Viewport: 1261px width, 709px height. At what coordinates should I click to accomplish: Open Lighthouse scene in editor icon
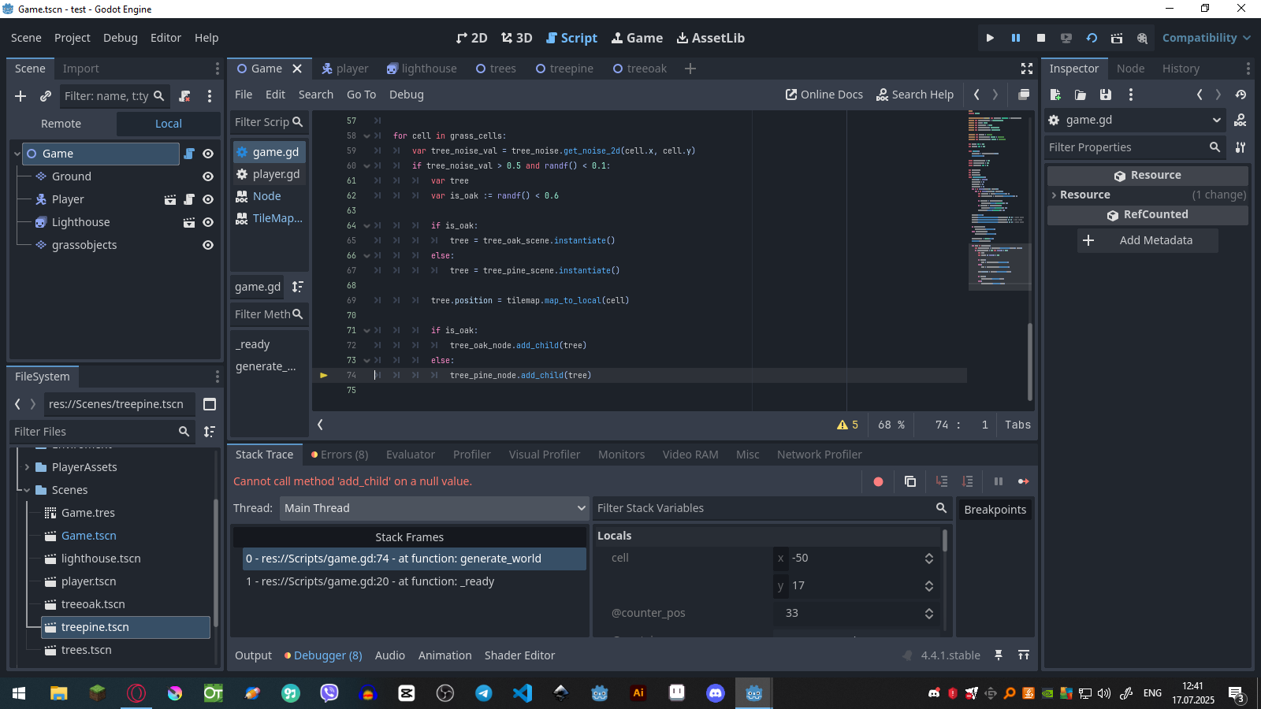tap(189, 222)
